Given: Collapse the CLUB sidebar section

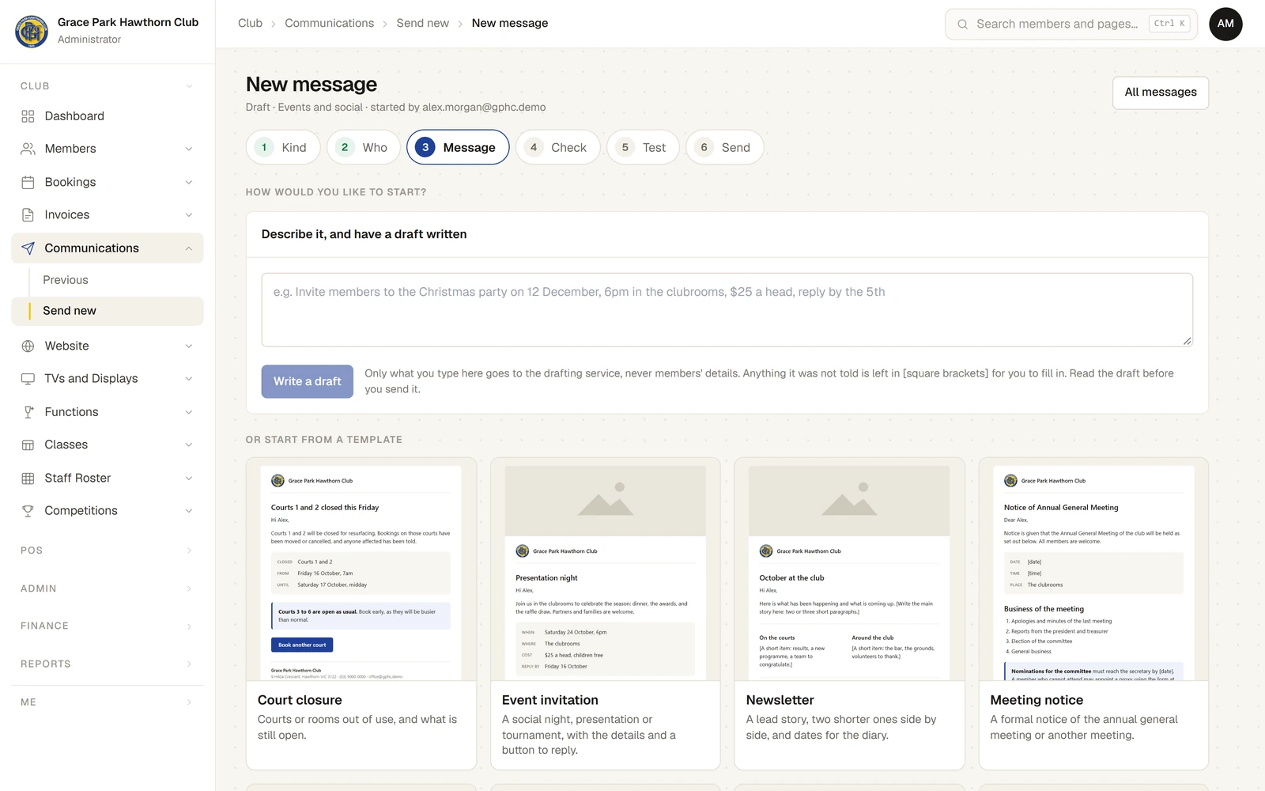Looking at the screenshot, I should tap(108, 86).
